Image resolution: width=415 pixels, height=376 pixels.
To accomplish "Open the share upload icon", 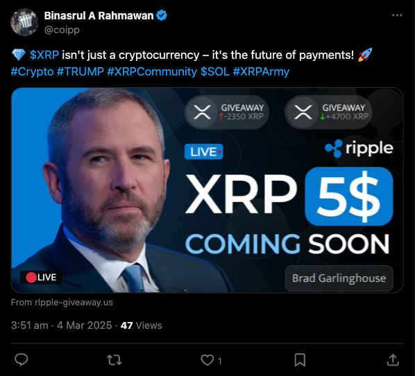I will pyautogui.click(x=393, y=360).
